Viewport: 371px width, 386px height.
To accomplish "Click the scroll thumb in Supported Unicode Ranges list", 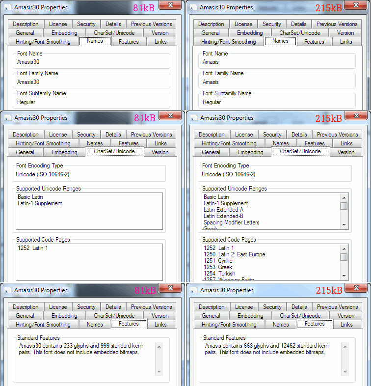I will pyautogui.click(x=344, y=206).
